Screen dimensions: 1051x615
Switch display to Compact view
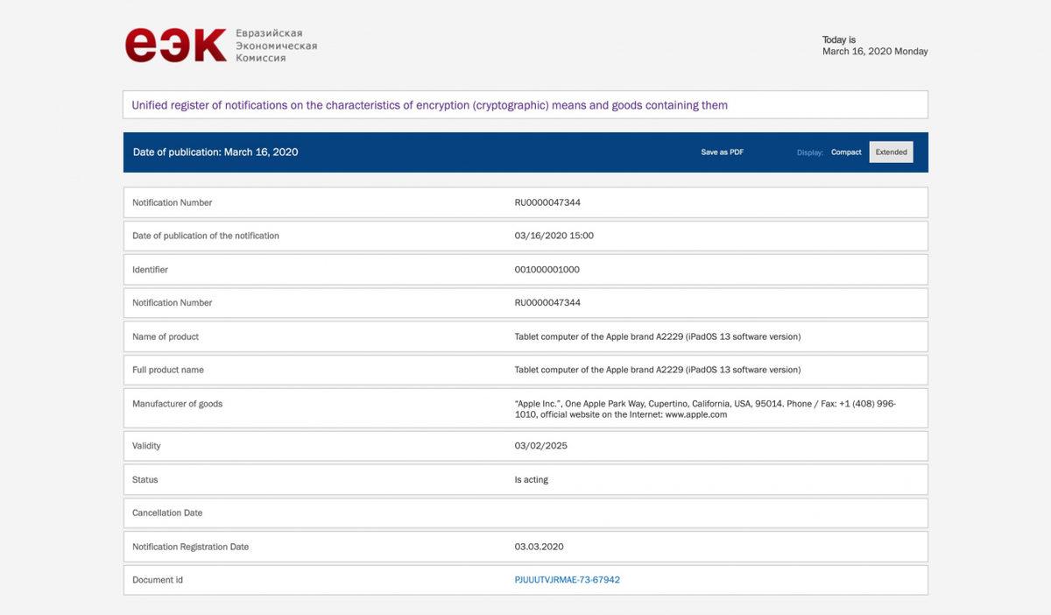pos(846,152)
